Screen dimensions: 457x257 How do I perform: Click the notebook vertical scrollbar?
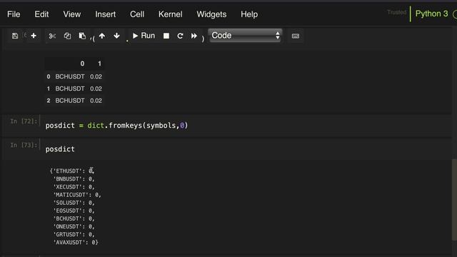(454, 199)
